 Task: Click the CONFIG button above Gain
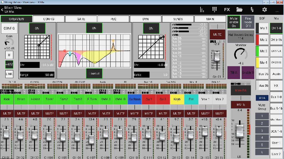pyautogui.click(x=9, y=28)
